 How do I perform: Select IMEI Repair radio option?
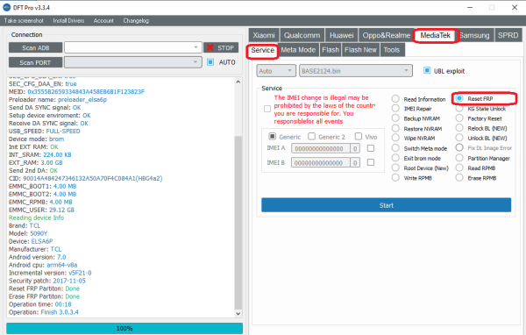(395, 109)
